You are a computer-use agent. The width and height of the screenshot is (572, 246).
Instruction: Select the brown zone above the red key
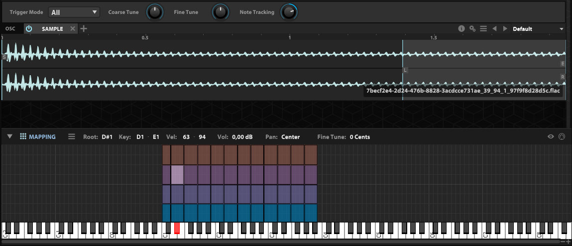177,155
